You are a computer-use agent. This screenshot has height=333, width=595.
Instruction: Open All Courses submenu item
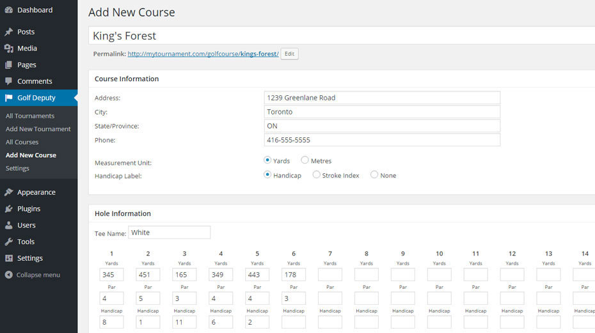tap(22, 142)
